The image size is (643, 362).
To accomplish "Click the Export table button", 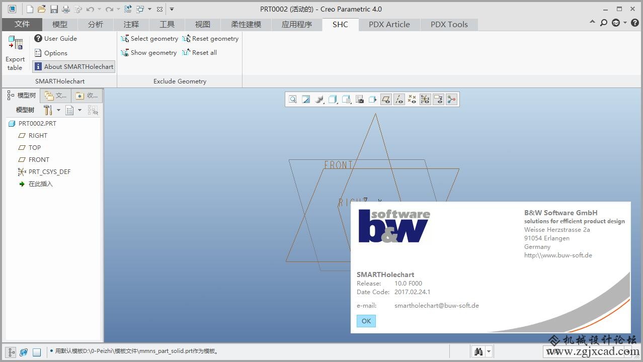I will click(15, 53).
